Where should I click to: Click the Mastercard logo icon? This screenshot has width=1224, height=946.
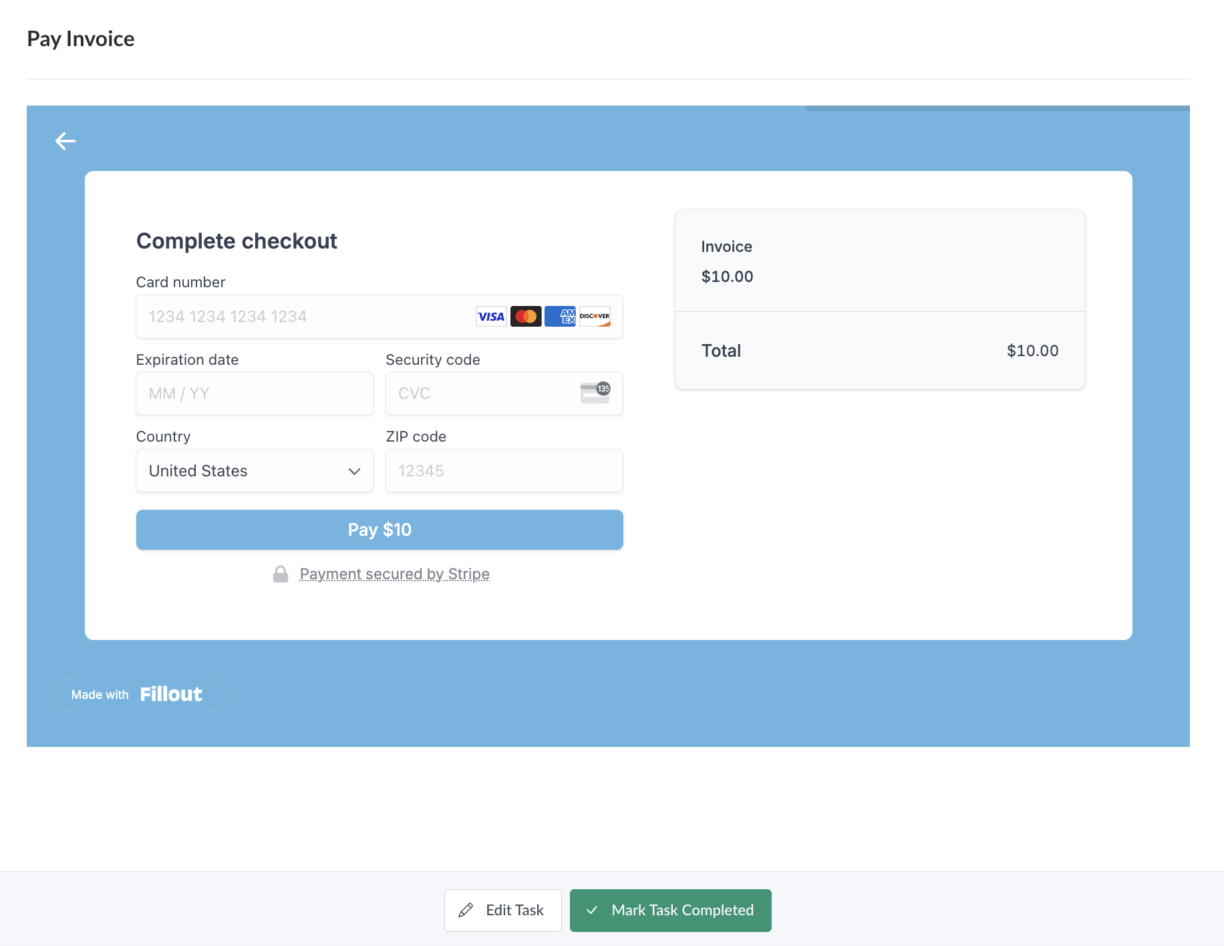coord(526,317)
